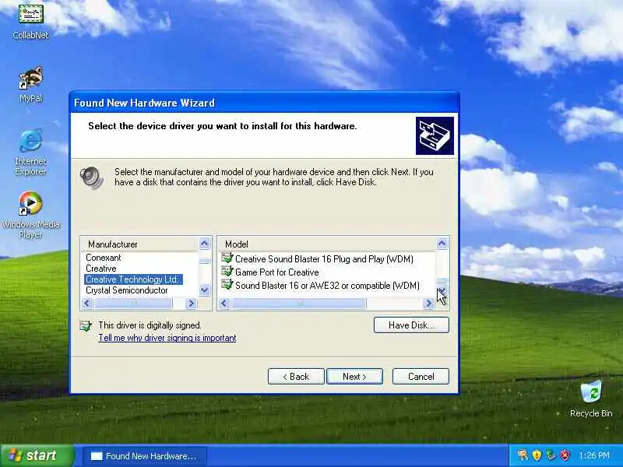
Task: Select Game Port for Creative model
Action: click(277, 272)
